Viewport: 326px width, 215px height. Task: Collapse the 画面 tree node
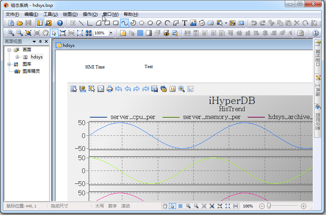pos(9,50)
